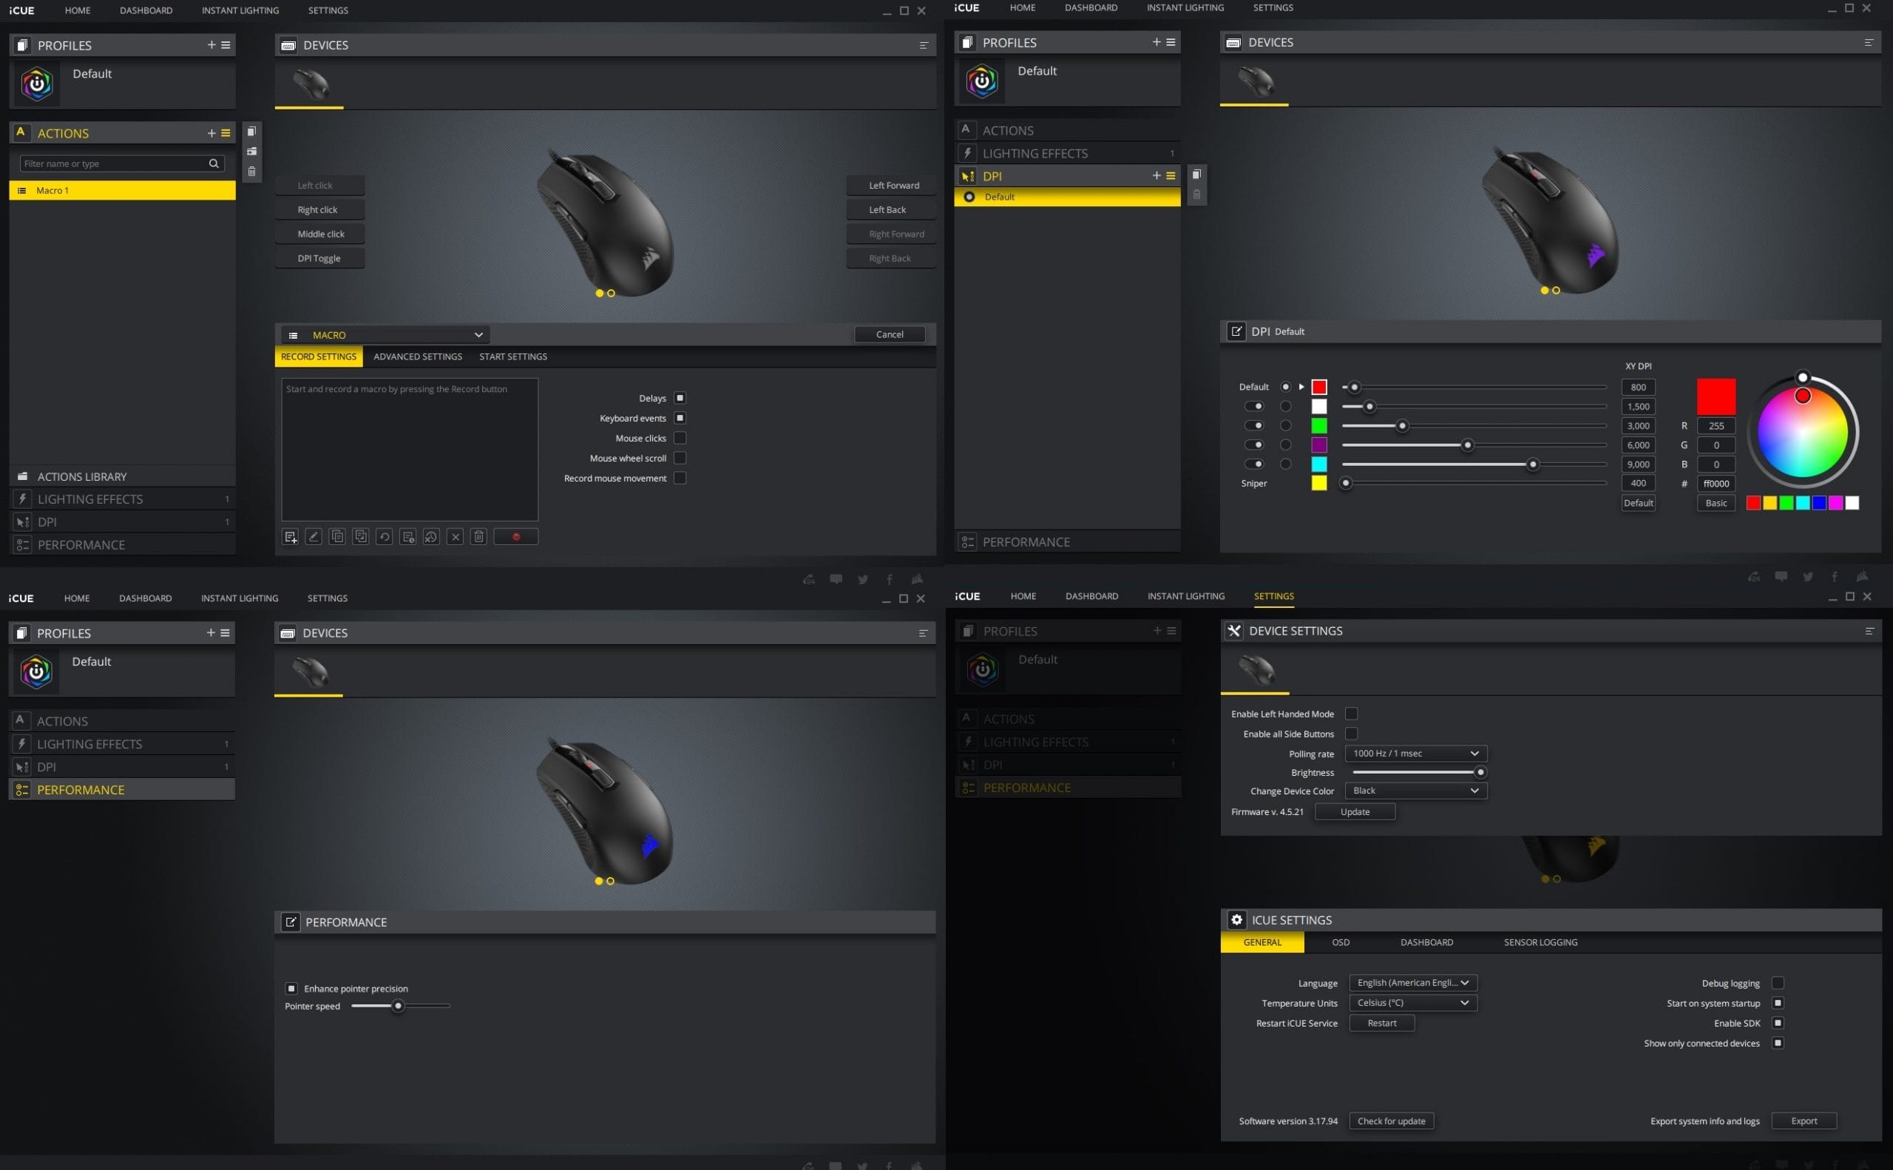Click the undo arrow in macro toolbar
Screen dimensions: 1893x1170
(x=385, y=537)
